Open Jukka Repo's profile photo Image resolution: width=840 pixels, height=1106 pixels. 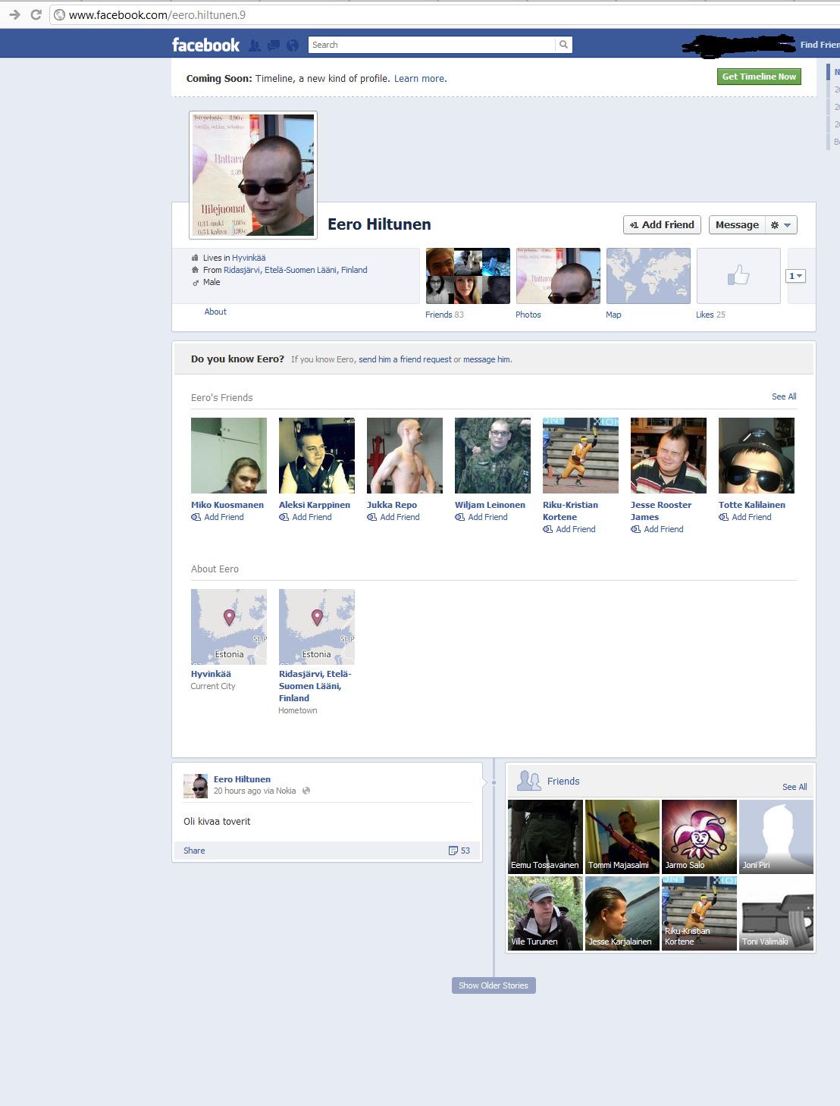pos(405,456)
